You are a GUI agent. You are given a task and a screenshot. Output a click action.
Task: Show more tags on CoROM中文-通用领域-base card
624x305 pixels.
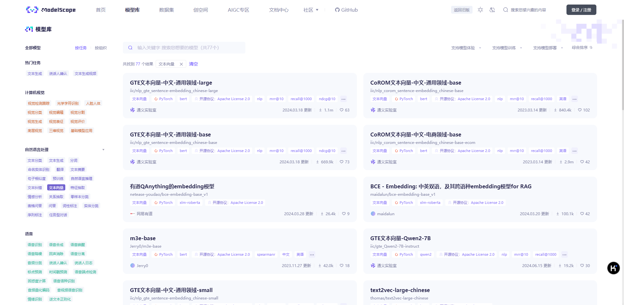(x=575, y=99)
